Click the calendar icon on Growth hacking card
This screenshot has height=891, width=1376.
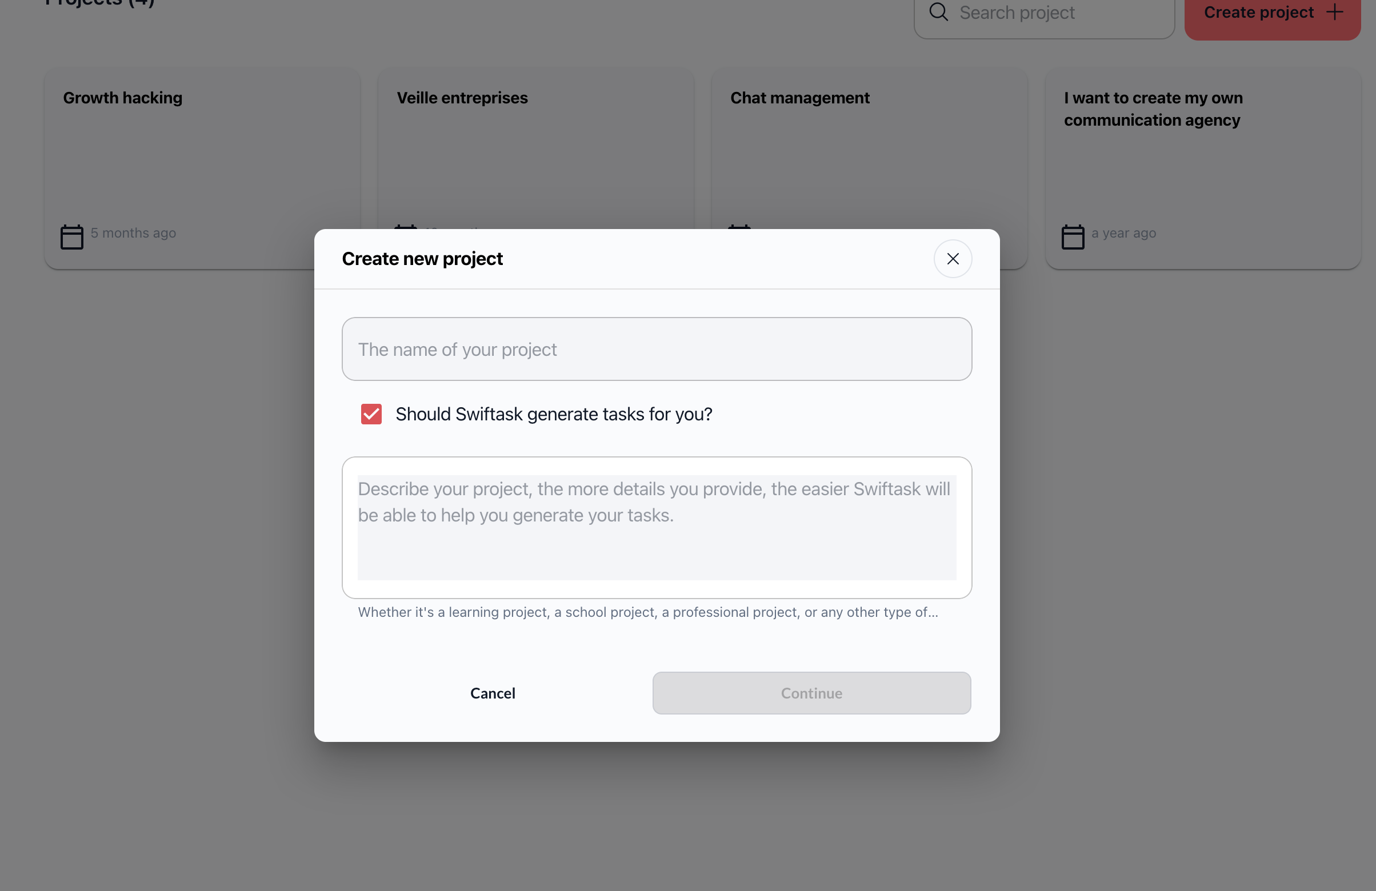pyautogui.click(x=72, y=237)
